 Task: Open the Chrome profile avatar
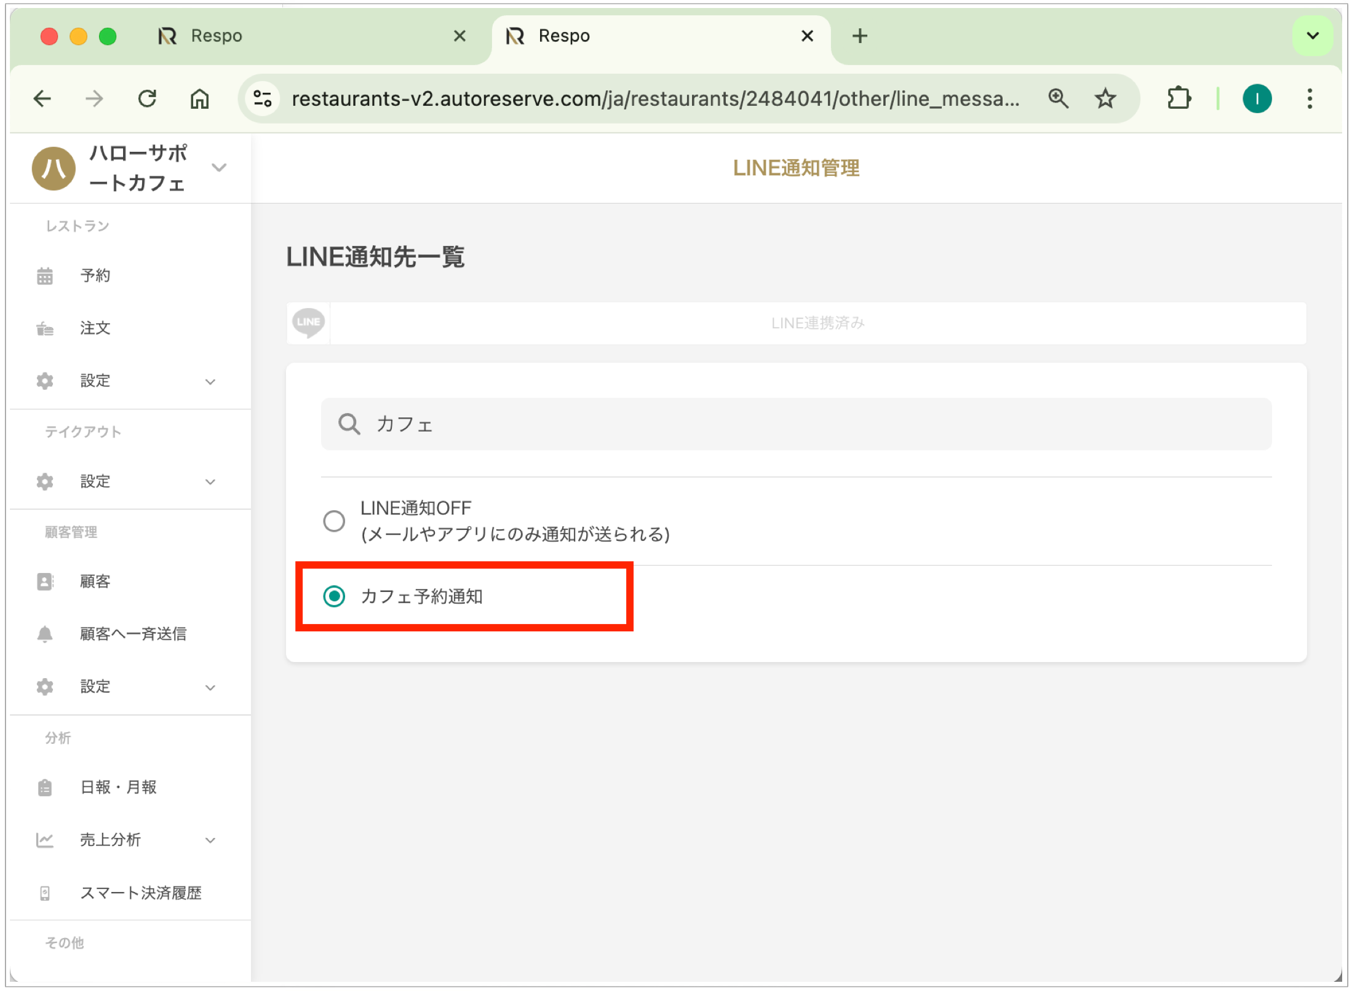(1257, 98)
